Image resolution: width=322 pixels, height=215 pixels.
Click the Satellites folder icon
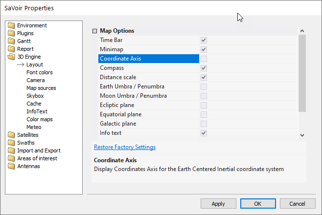click(11, 135)
